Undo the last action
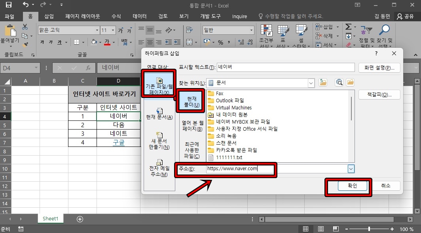 25,5
